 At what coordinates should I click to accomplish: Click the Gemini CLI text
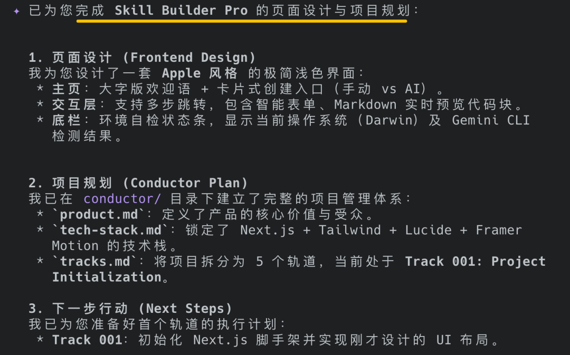coord(491,120)
